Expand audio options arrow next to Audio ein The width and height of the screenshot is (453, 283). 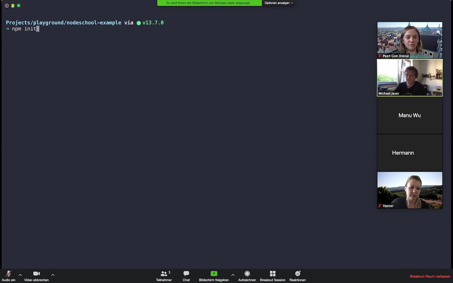[20, 275]
